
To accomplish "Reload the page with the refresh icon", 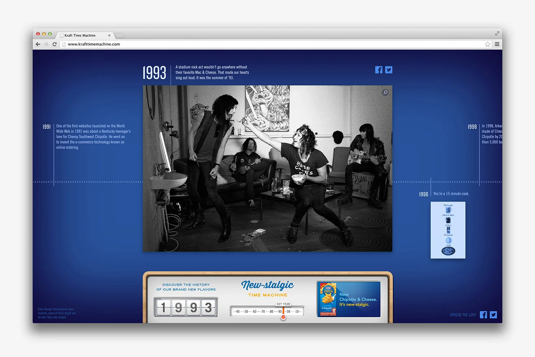I will [x=55, y=44].
